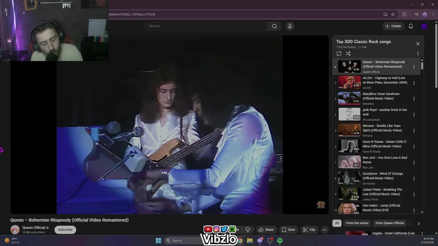
Task: Close the Top 500 Classic Rock playlist panel
Action: coord(418,44)
